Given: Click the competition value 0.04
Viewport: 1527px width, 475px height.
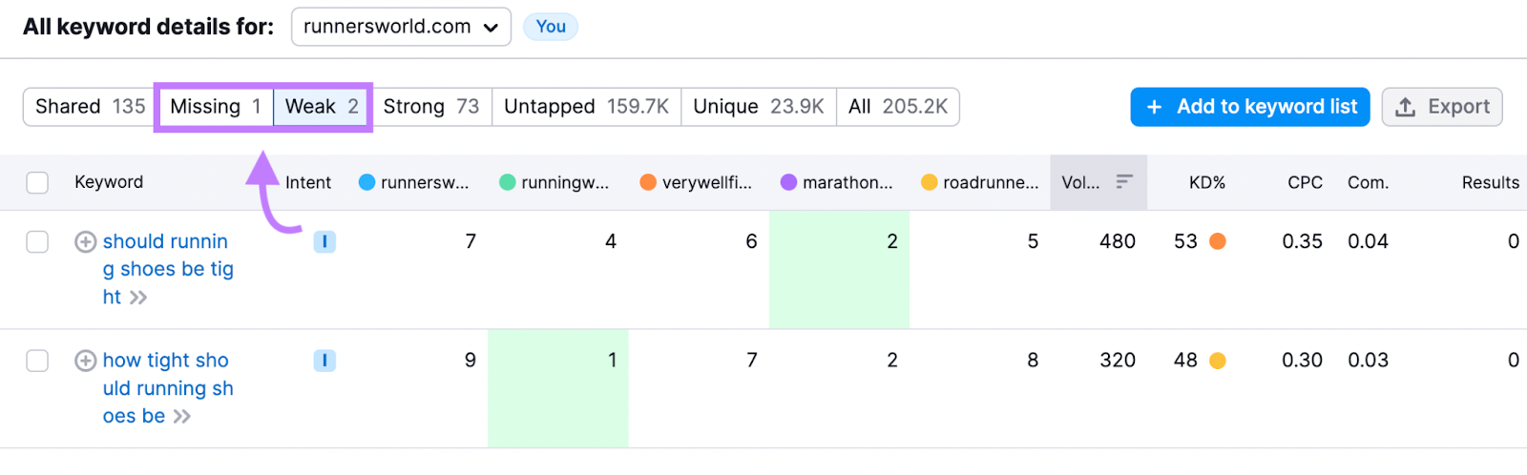Looking at the screenshot, I should coord(1368,241).
